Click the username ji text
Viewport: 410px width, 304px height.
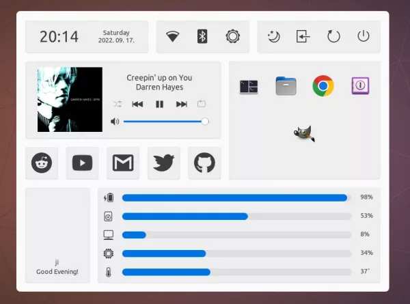(57, 262)
